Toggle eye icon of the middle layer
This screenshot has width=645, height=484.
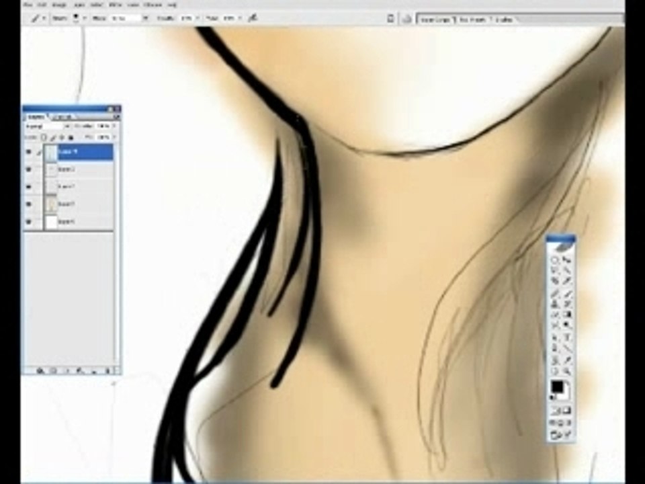tap(28, 186)
